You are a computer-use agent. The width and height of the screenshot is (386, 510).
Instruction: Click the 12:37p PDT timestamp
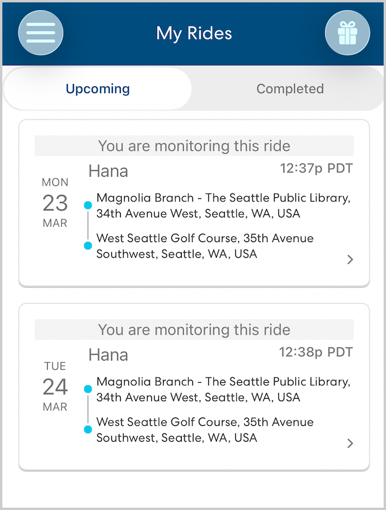(x=317, y=168)
